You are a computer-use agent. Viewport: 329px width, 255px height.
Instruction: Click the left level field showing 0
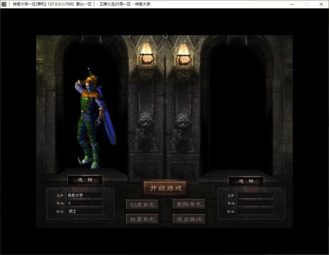tap(85, 203)
